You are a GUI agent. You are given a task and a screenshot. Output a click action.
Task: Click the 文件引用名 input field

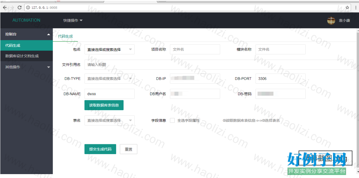point(219,65)
